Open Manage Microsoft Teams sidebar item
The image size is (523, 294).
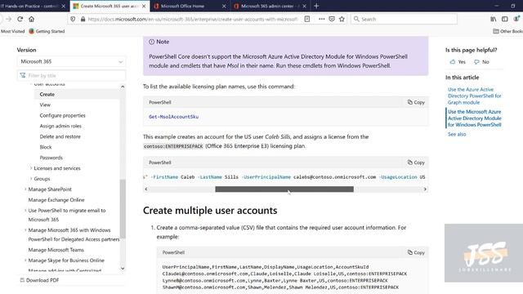[56, 250]
